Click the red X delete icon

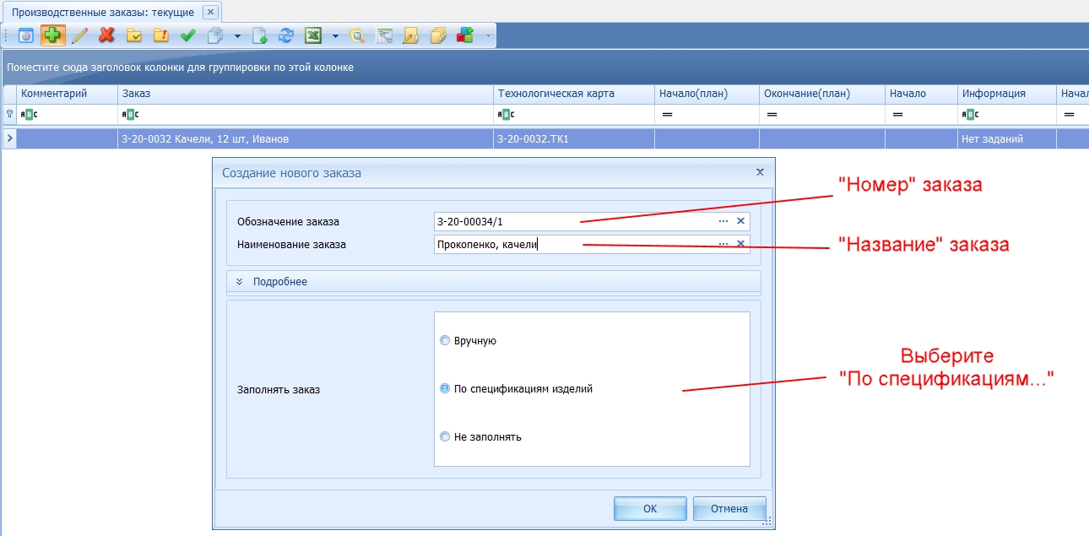coord(106,35)
